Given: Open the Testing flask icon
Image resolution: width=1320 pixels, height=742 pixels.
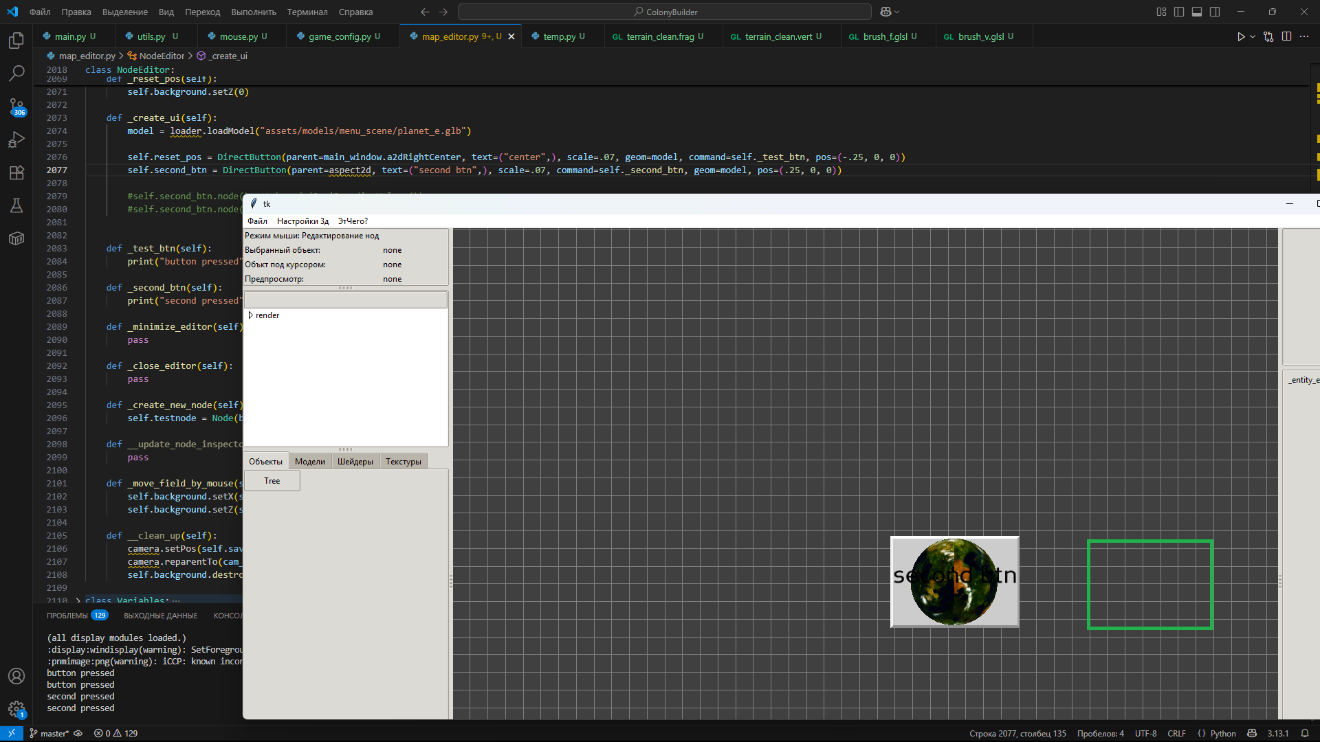Looking at the screenshot, I should click(x=16, y=205).
